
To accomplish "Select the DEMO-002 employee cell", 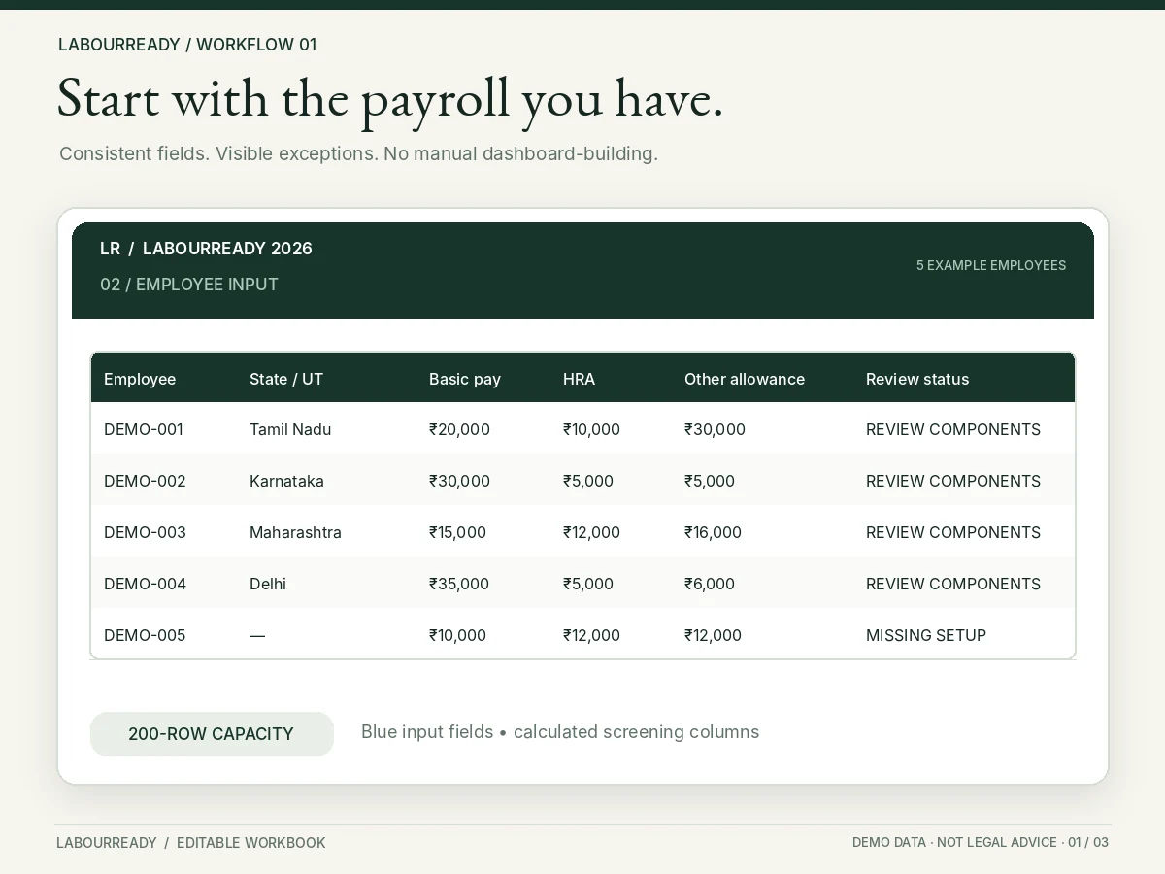I will [145, 481].
